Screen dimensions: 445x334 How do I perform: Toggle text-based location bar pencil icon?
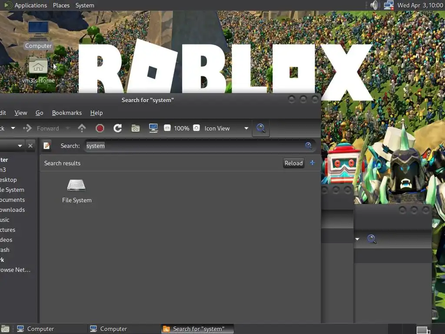(x=46, y=146)
